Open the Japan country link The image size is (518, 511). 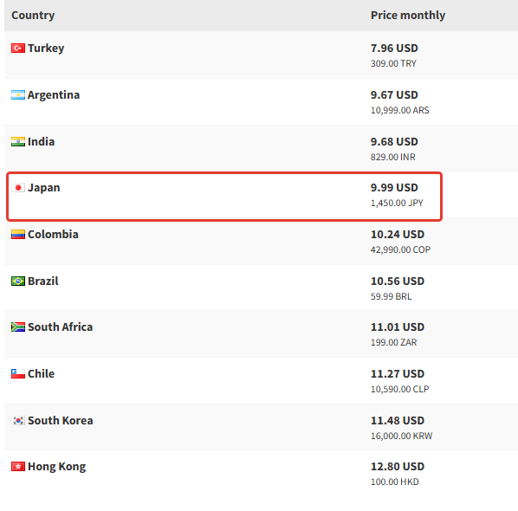(x=44, y=188)
